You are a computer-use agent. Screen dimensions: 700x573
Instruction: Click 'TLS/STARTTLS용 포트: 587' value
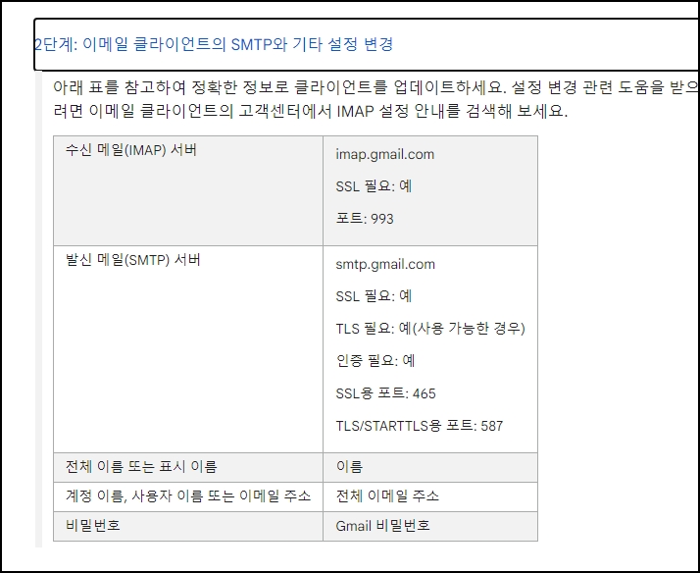coord(420,426)
